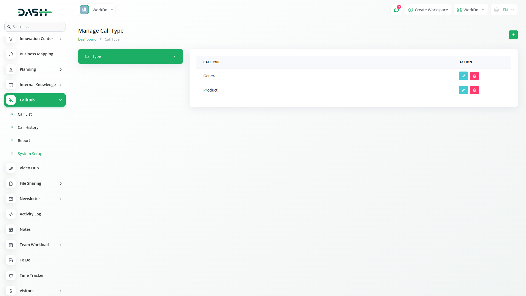Click the Visitors person icon
The image size is (526, 296).
click(11, 291)
